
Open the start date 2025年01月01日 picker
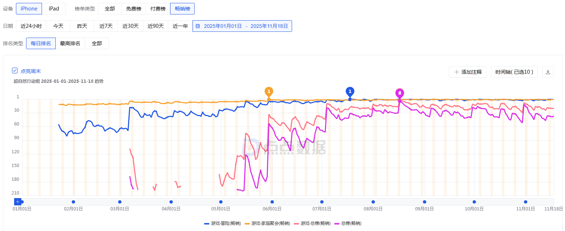pos(223,26)
